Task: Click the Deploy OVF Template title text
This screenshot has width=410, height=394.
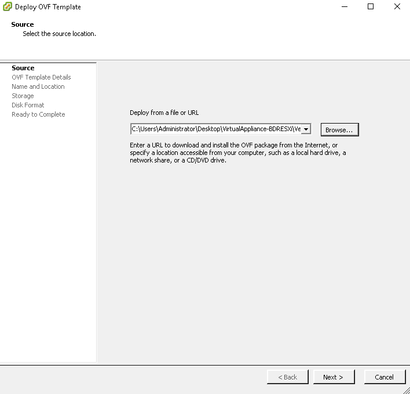Action: [x=48, y=7]
